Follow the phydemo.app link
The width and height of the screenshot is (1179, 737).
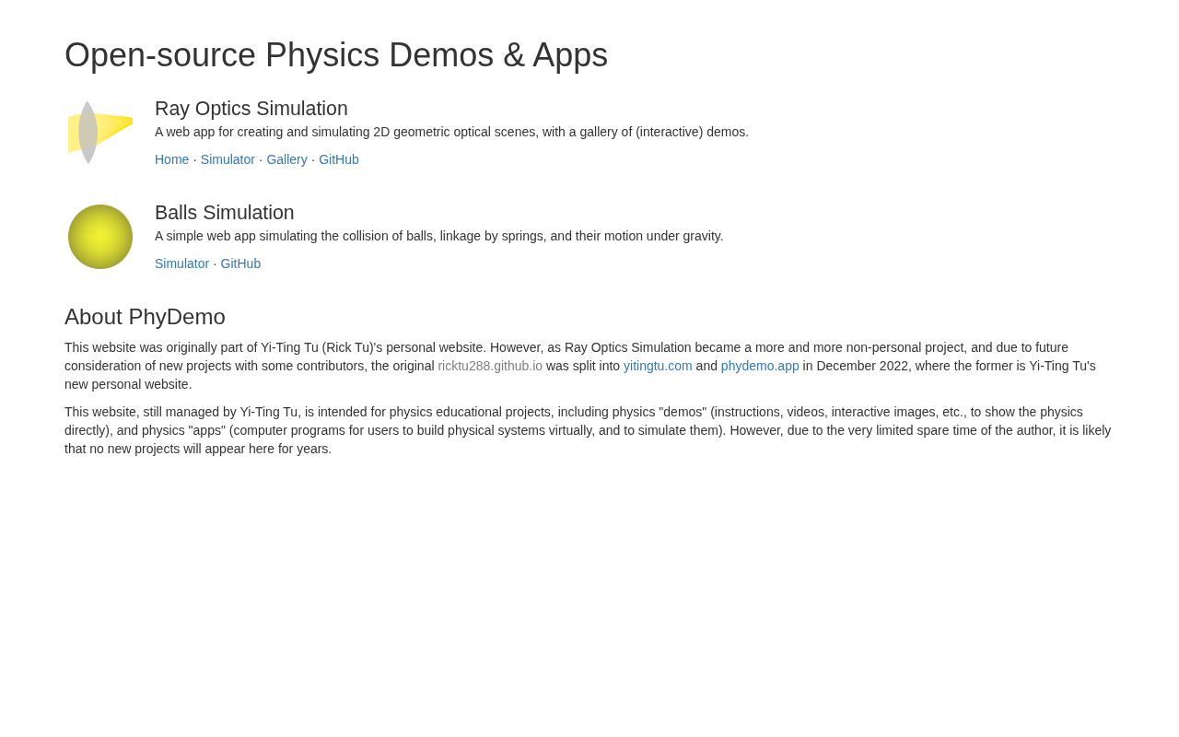pyautogui.click(x=760, y=366)
